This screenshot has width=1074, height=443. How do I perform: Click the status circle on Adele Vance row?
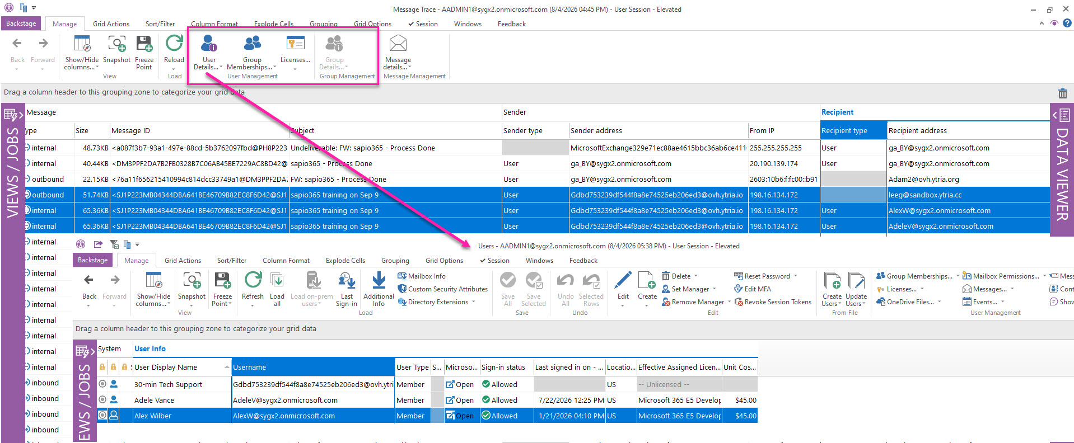point(102,400)
